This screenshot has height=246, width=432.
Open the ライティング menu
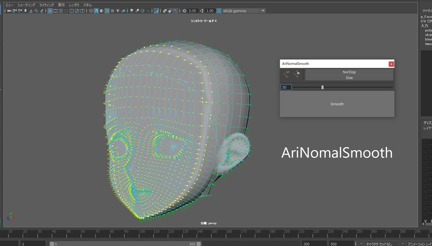pos(46,5)
